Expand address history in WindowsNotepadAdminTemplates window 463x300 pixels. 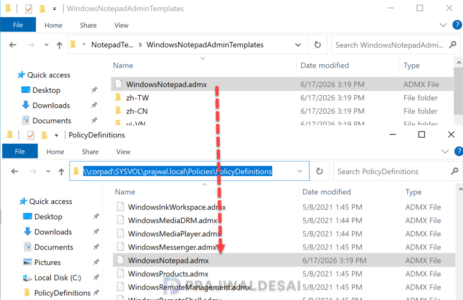(298, 45)
